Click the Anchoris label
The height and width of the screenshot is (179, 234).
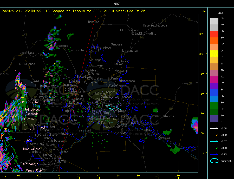tap(67, 134)
